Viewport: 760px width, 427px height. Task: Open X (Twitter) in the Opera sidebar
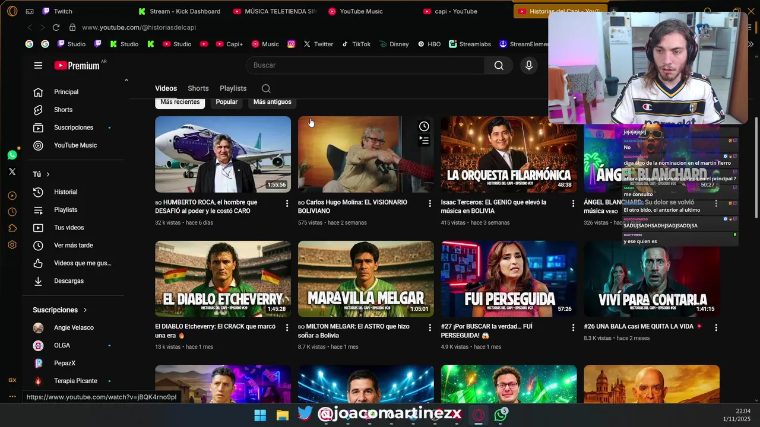coord(12,171)
